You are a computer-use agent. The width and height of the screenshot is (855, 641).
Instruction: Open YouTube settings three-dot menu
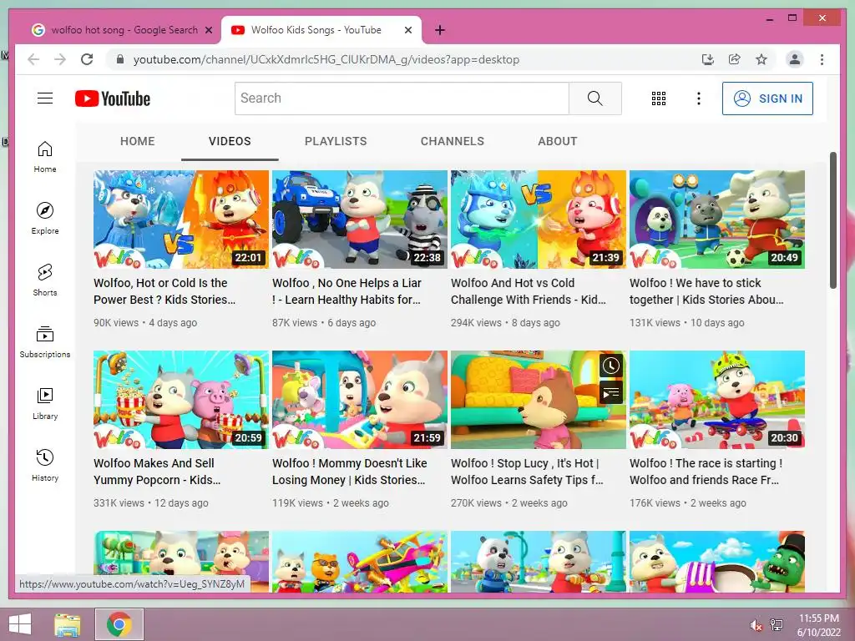(x=699, y=98)
